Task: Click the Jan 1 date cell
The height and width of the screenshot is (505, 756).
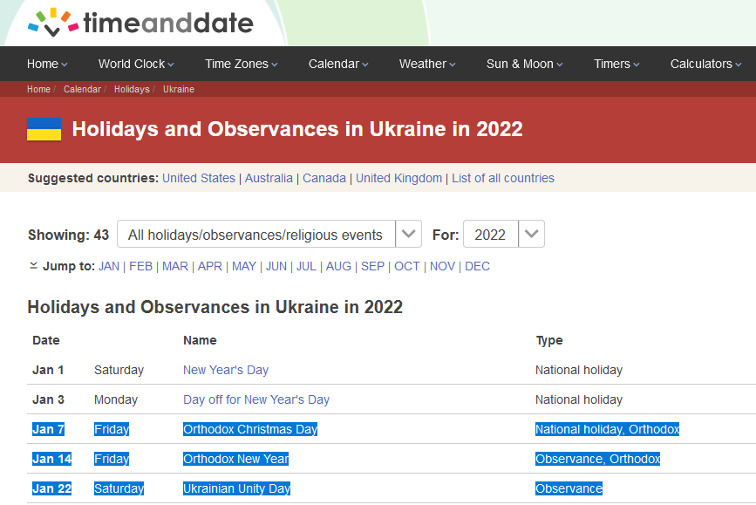Action: [48, 370]
